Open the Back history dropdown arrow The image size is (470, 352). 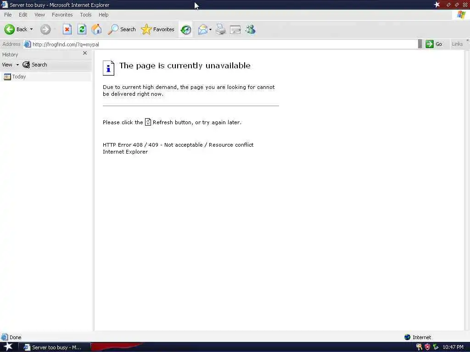tap(32, 29)
